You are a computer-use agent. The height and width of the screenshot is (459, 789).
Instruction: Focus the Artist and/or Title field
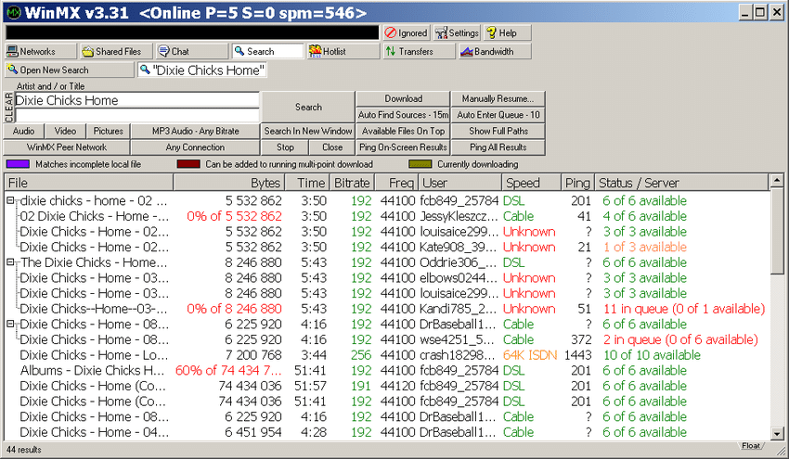point(136,100)
